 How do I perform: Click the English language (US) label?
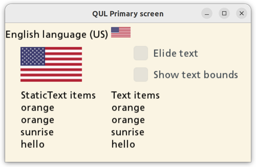click(57, 34)
